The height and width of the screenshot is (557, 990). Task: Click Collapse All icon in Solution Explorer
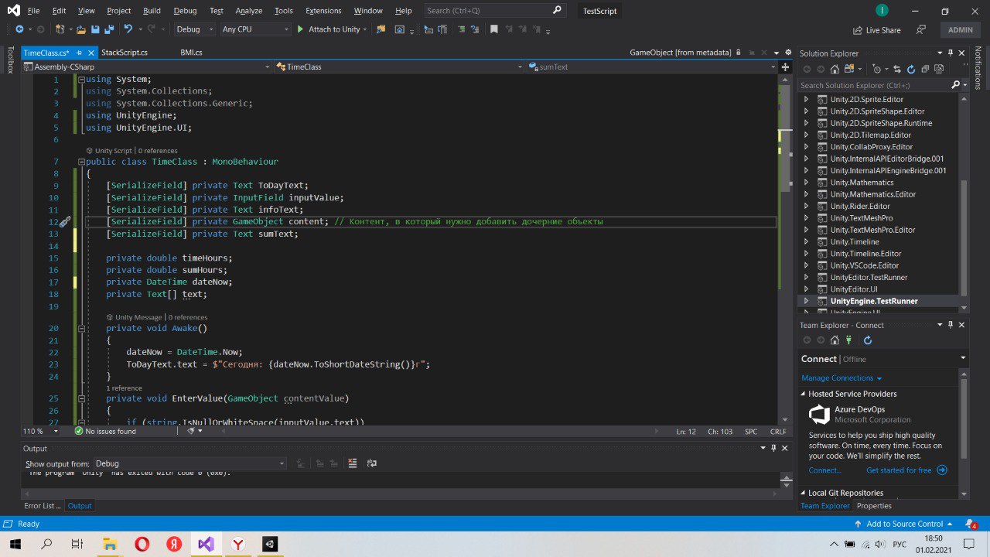923,70
